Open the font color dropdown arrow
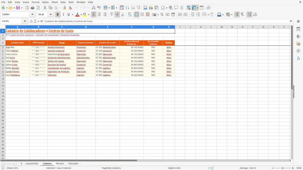The image size is (303, 170). coord(81,15)
